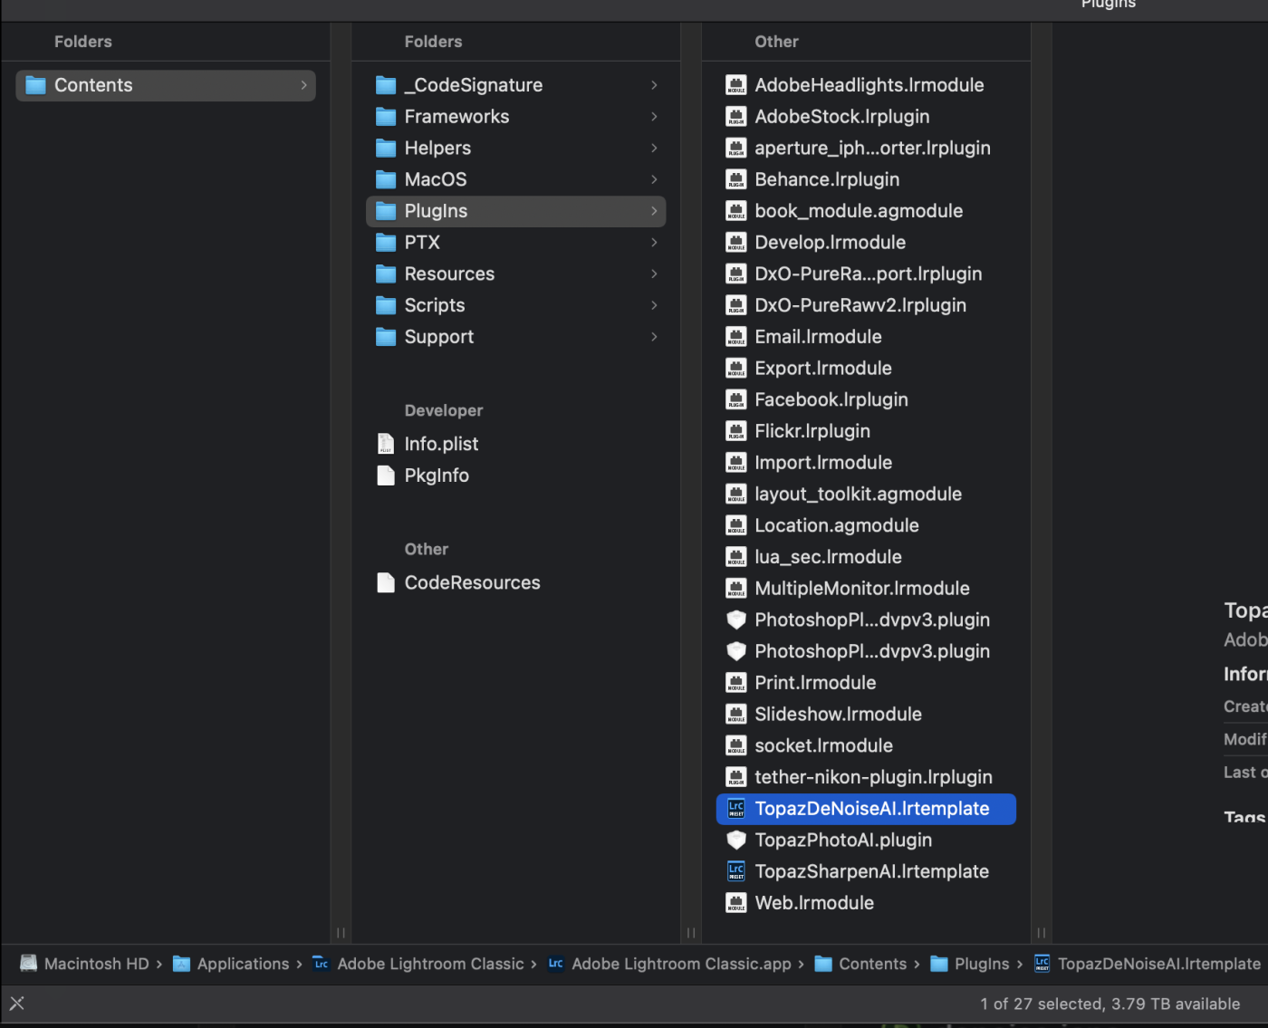Image resolution: width=1268 pixels, height=1028 pixels.
Task: Expand the PlugIns folder chevron
Action: coord(654,211)
